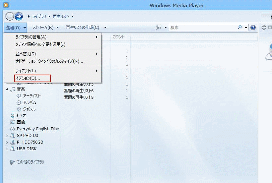Click the 再生リスト breadcrumb link
The width and height of the screenshot is (272, 183).
coord(61,17)
